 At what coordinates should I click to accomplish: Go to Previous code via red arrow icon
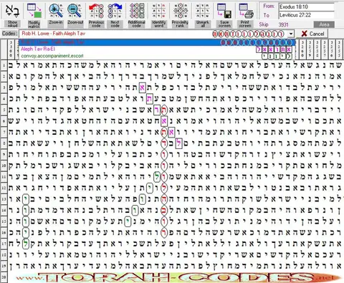pyautogui.click(x=96, y=11)
